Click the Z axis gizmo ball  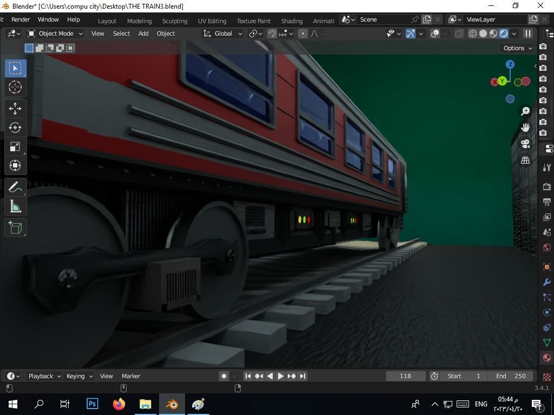[x=510, y=64]
